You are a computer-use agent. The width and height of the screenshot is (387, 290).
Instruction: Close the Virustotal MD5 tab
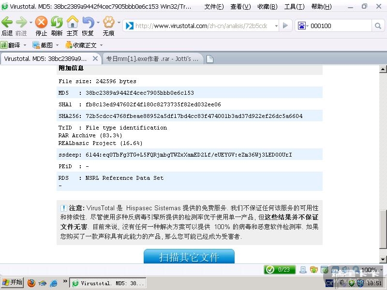pos(95,58)
